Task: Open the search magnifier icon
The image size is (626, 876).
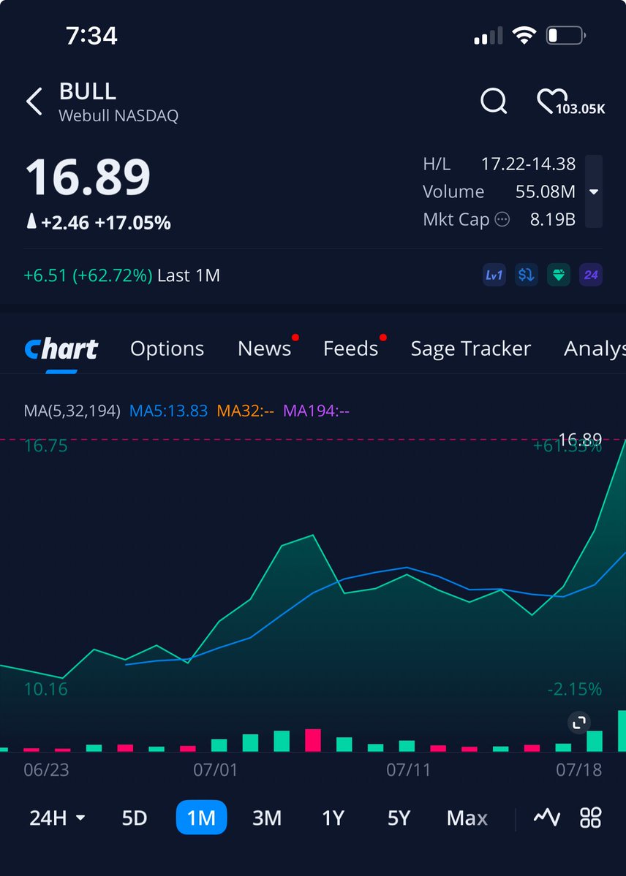Action: pyautogui.click(x=494, y=101)
